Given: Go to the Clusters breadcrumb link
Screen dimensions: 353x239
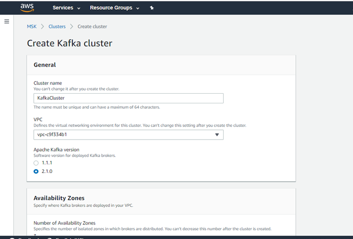Looking at the screenshot, I should tap(57, 27).
